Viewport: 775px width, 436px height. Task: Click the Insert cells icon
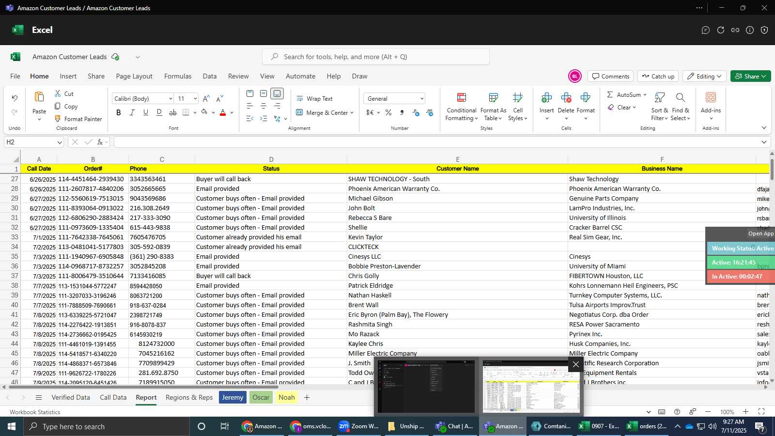546,98
